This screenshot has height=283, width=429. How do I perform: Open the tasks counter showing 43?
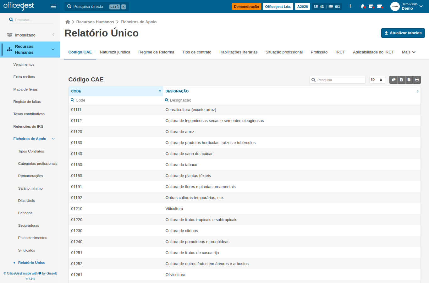[319, 7]
